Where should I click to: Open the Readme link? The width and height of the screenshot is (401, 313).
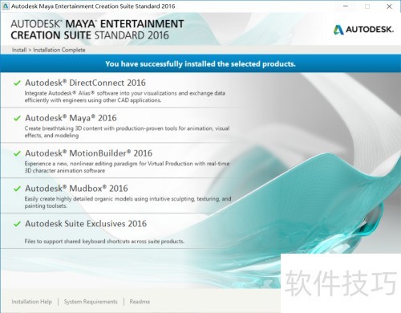click(140, 302)
